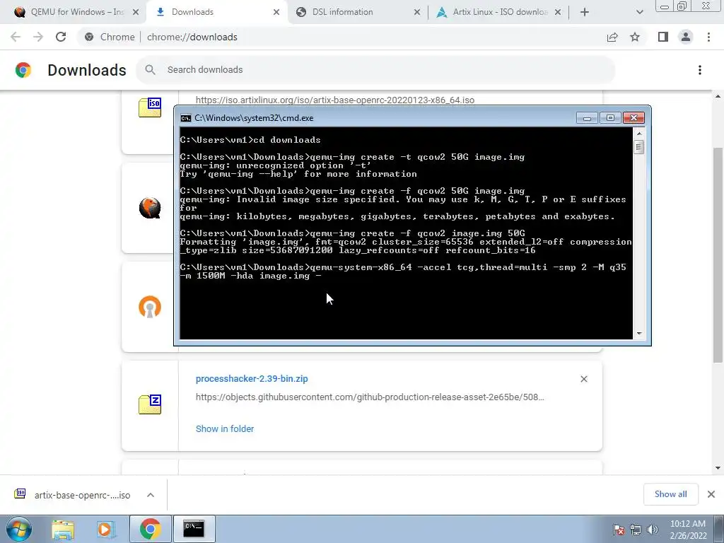Open a new browser tab
The image size is (724, 543).
584,13
